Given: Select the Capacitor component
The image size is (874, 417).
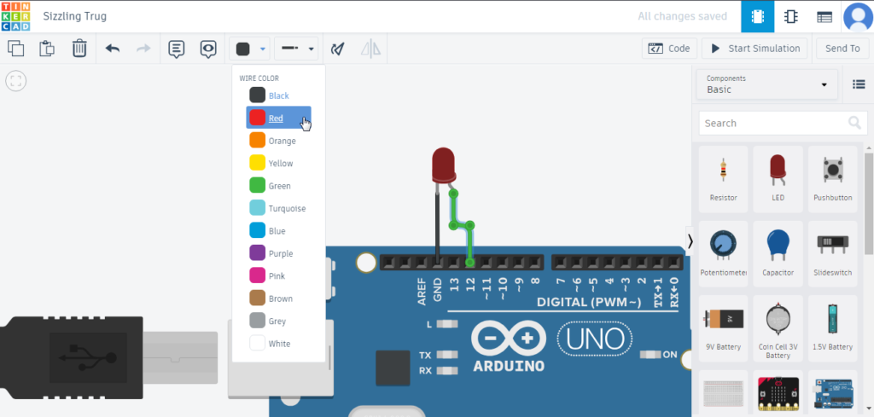Looking at the screenshot, I should (x=778, y=254).
